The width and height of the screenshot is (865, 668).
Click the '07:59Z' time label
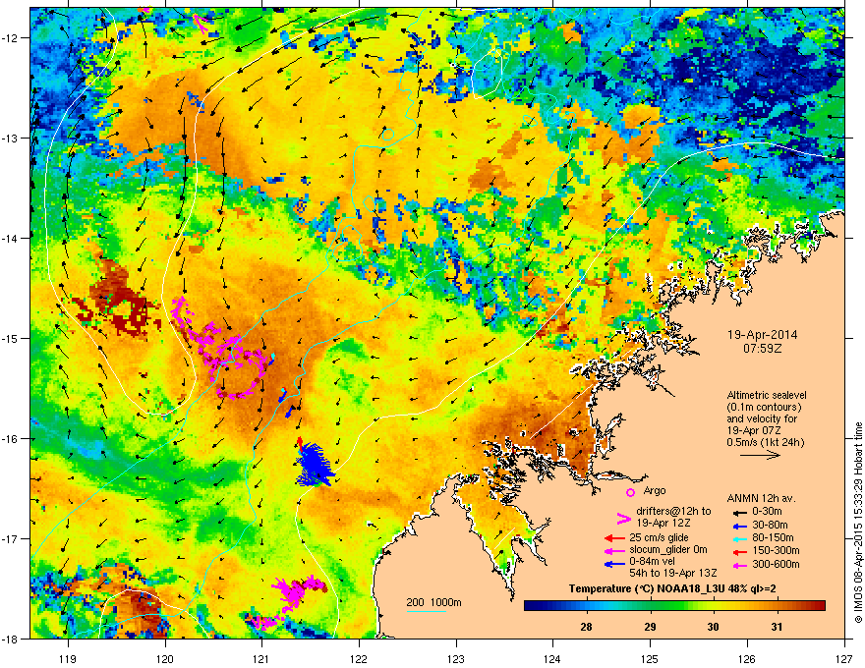click(763, 349)
